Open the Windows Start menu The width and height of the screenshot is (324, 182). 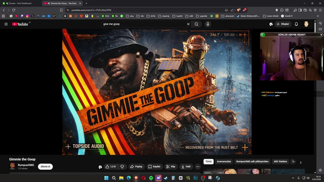coord(106,178)
